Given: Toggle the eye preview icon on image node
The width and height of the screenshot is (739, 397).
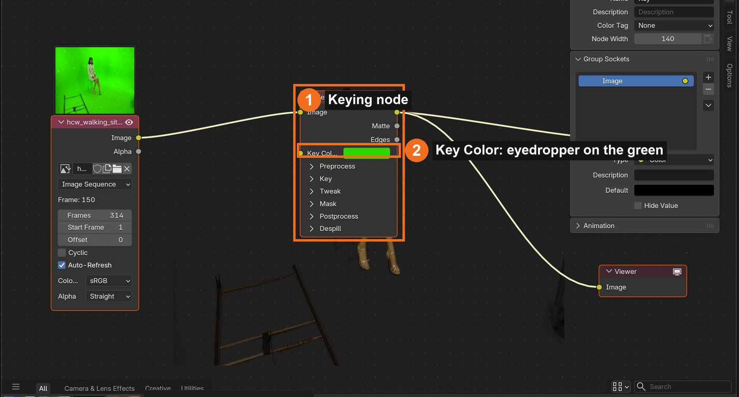Looking at the screenshot, I should [x=129, y=122].
